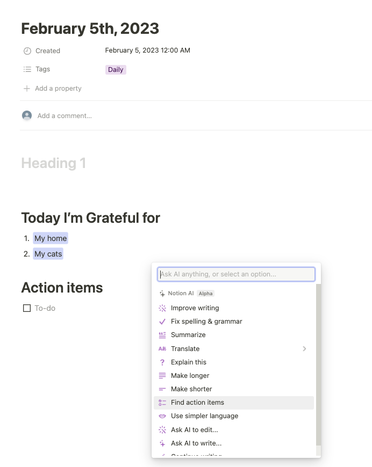Viewport: 372px width, 467px height.
Task: Click Add a property
Action: [58, 89]
